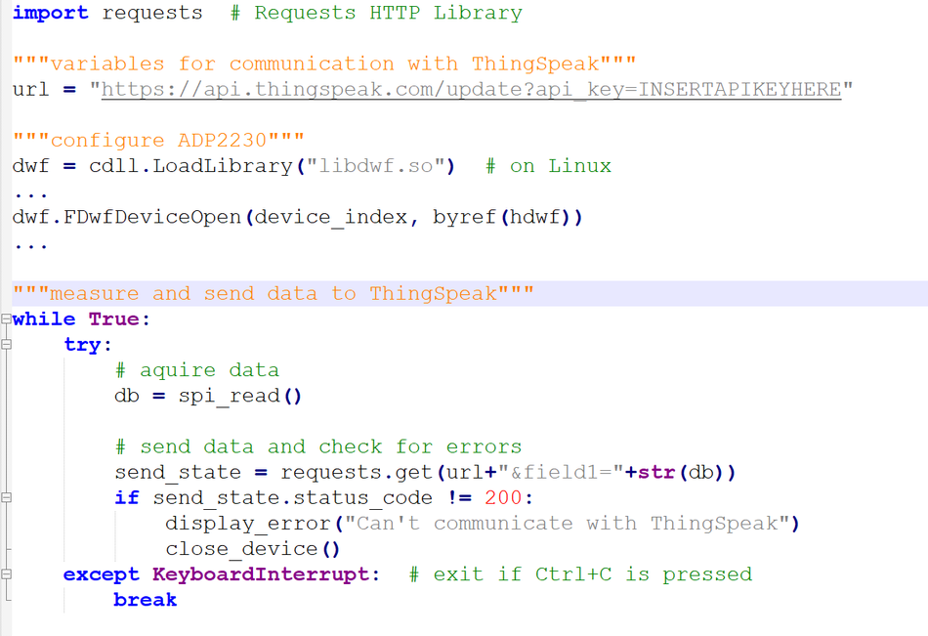Click the 'KeyboardInterrupt' exception name

(261, 574)
